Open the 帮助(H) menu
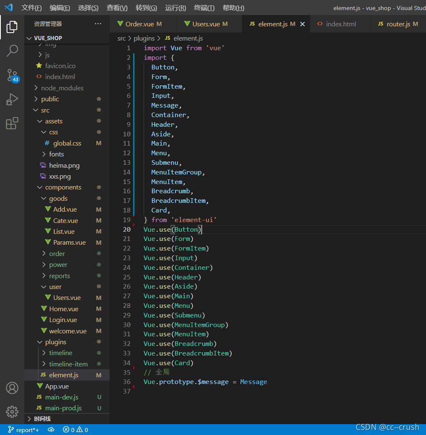The image size is (426, 435). (234, 8)
